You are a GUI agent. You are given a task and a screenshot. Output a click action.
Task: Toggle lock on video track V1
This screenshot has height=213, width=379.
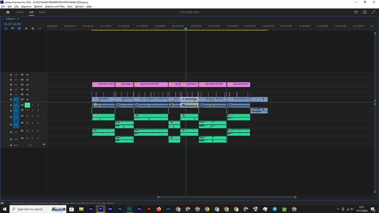11,100
